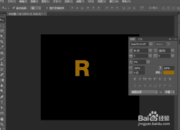Viewport: 180px width, 130px height.
Task: Toggle All Caps (TT) style
Action: pyautogui.click(x=145, y=79)
